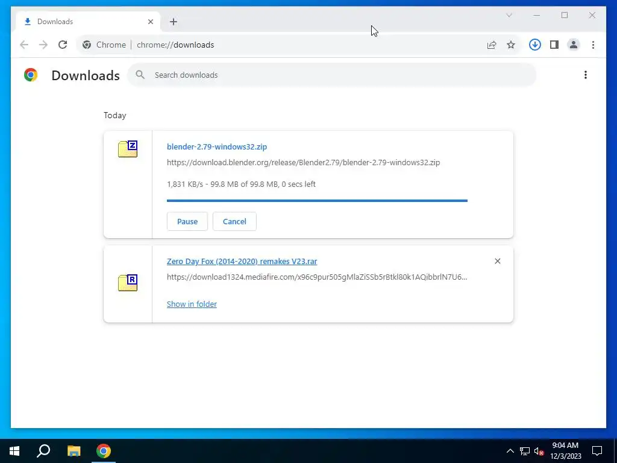Open Zero Day Fox remakes V23.rar link
The width and height of the screenshot is (617, 463).
242,262
